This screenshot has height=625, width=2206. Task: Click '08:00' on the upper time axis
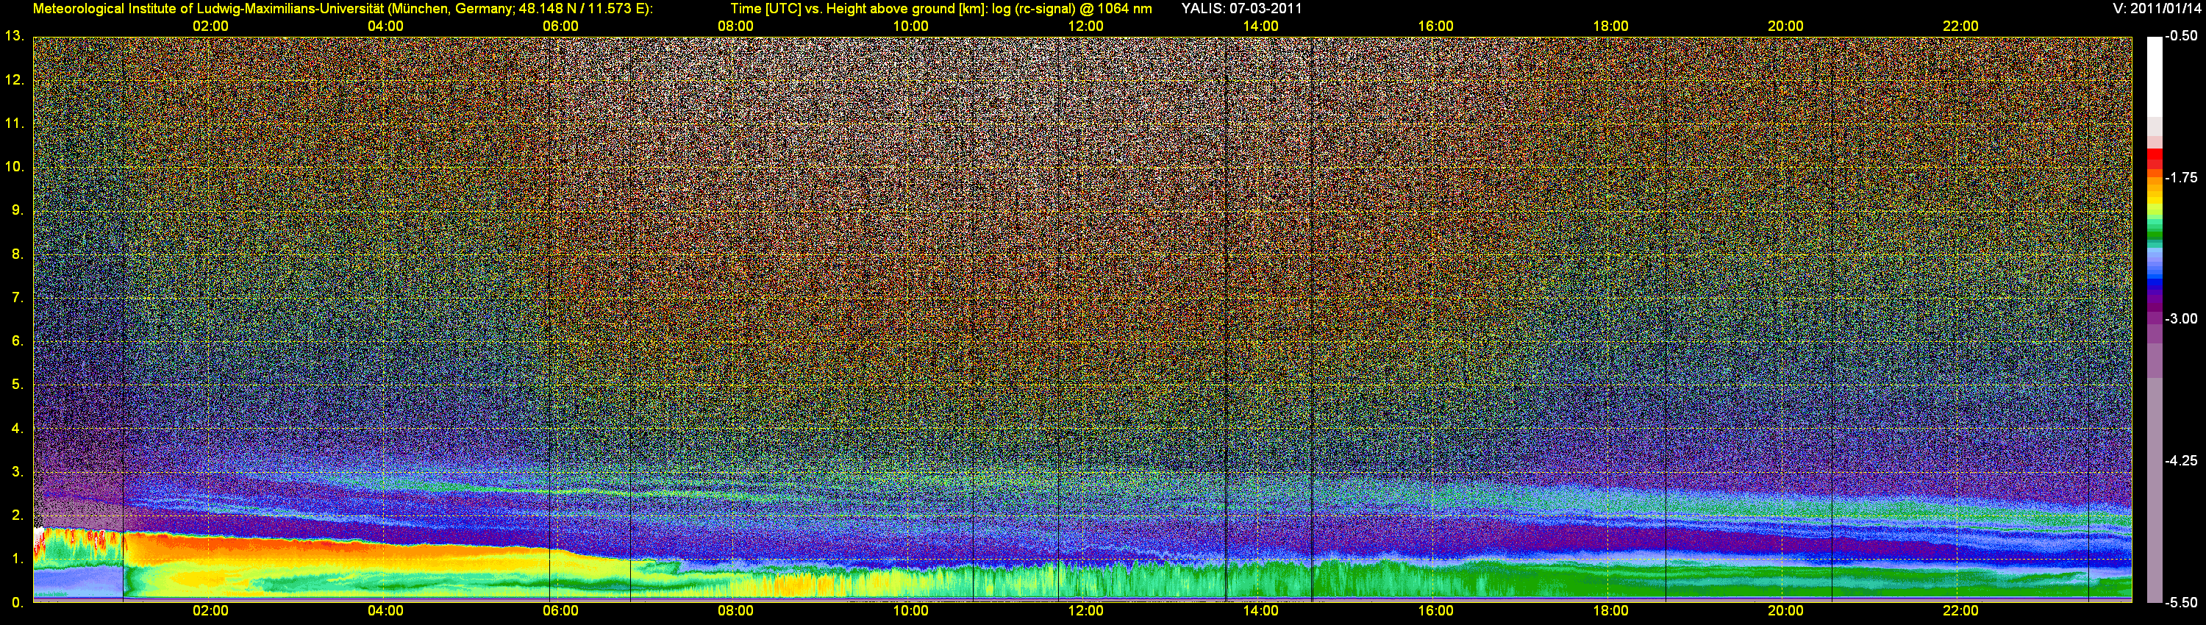735,26
